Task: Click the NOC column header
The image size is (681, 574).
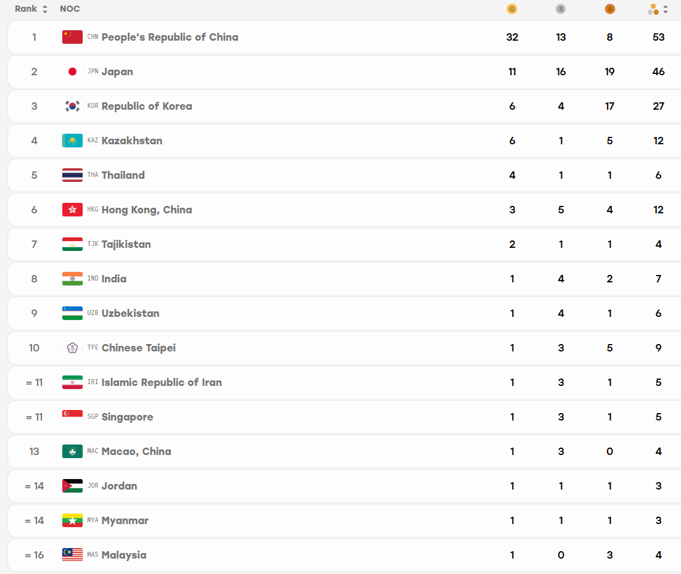Action: [x=70, y=9]
